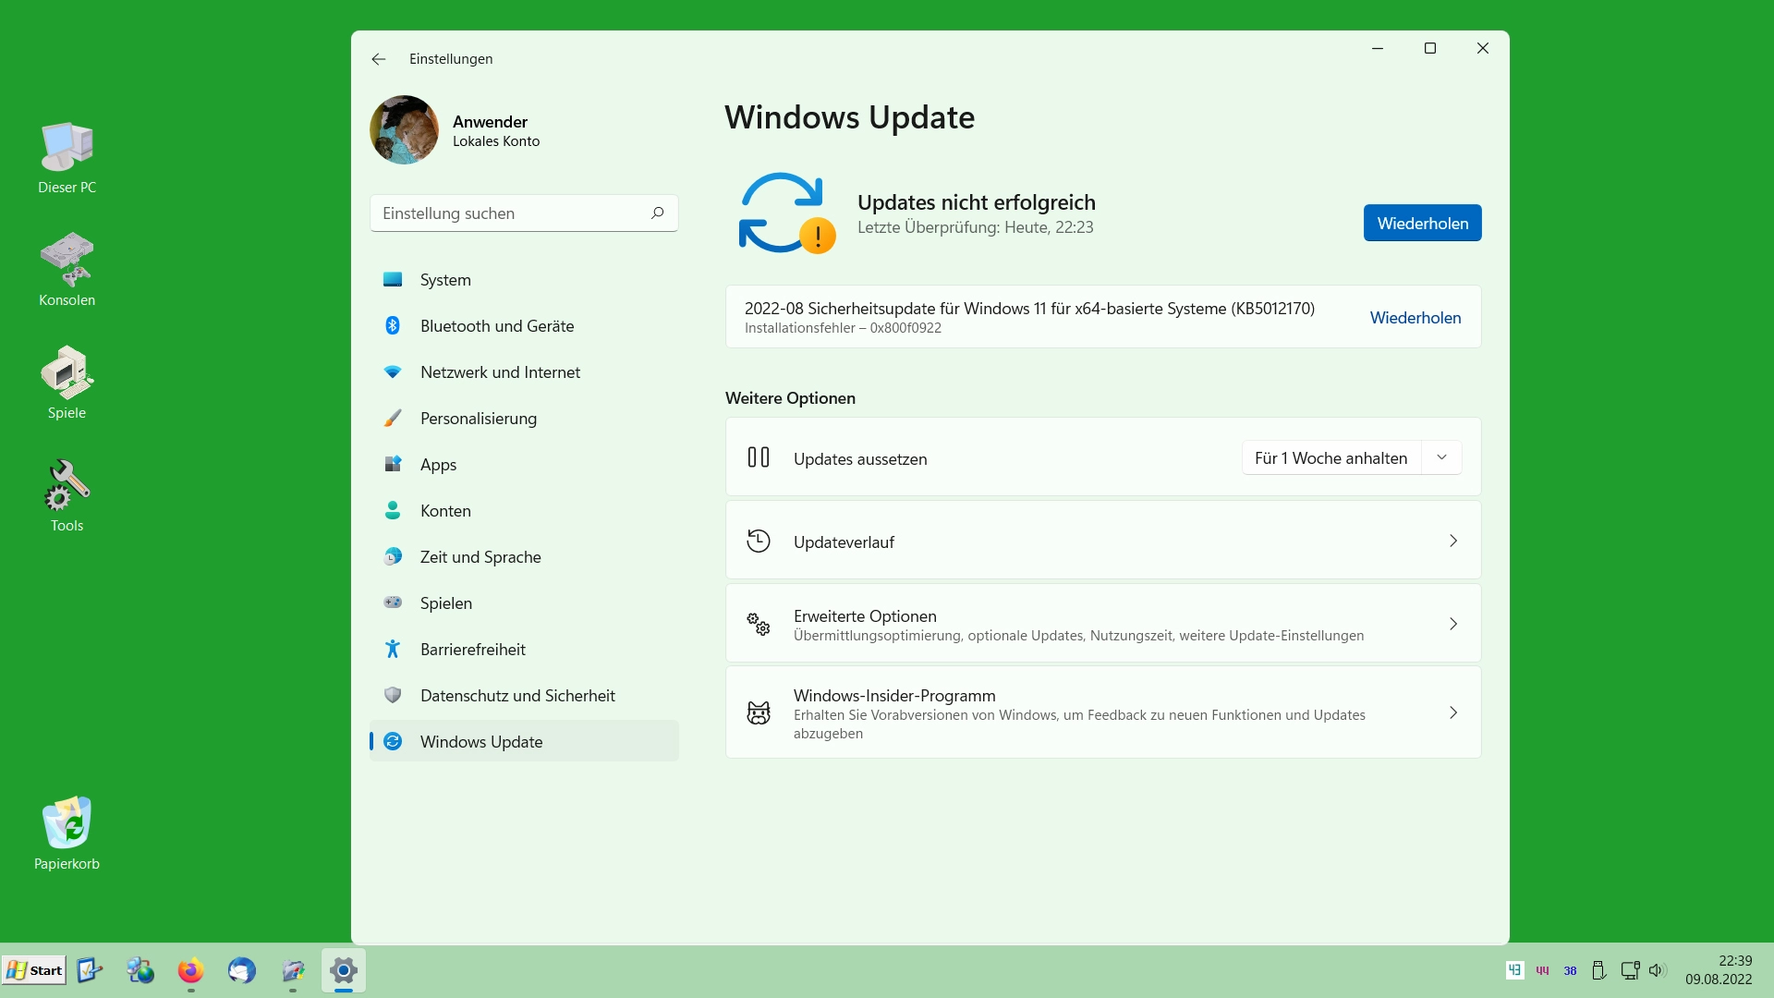Select Windows Update in sidebar
The width and height of the screenshot is (1774, 998).
click(x=524, y=741)
